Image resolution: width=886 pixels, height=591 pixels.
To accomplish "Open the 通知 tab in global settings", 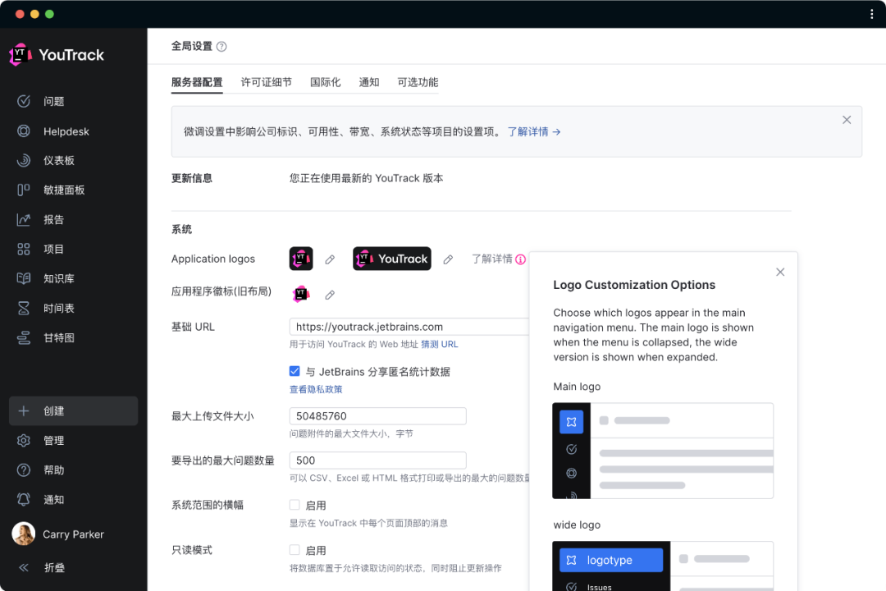I will 369,83.
